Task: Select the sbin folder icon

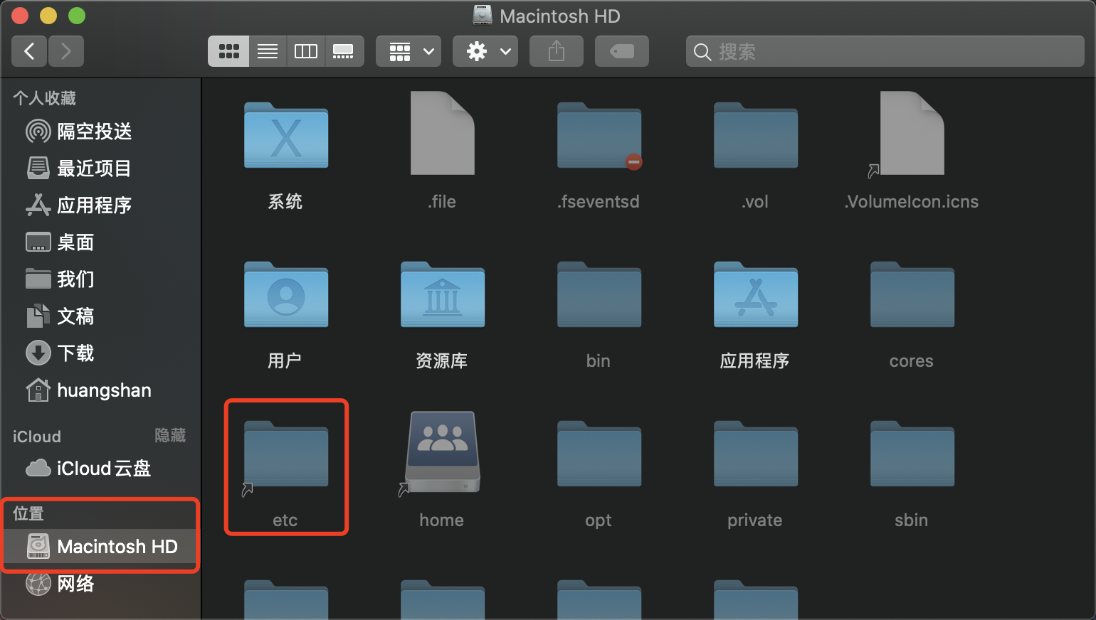Action: click(912, 454)
